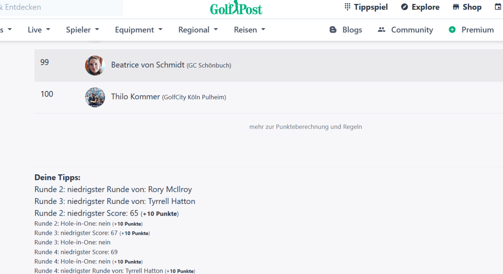Expand the Reisen dropdown menu
Screen dimensions: 503x274
point(250,30)
